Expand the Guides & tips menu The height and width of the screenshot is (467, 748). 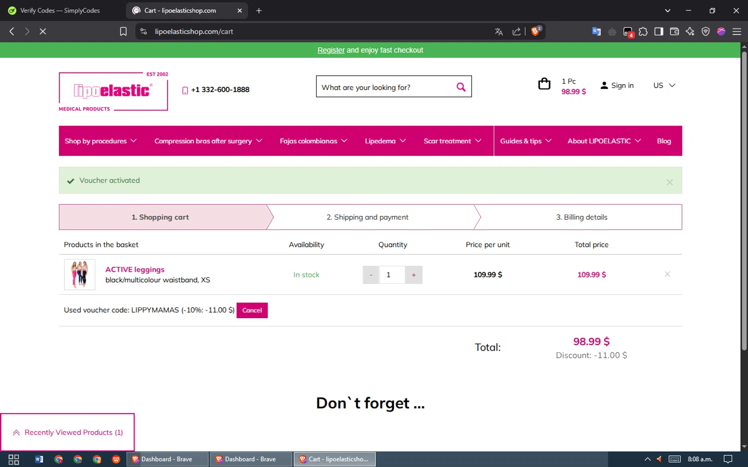[526, 141]
